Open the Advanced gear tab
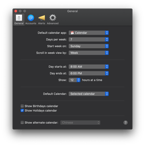 pyautogui.click(x=53, y=19)
